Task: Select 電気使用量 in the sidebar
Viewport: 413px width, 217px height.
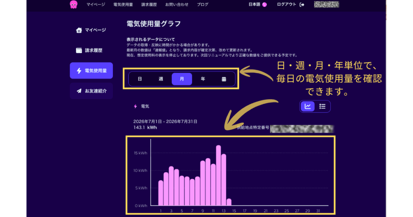Action: (91, 71)
